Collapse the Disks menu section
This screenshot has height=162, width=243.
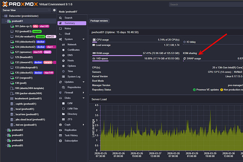(83, 98)
